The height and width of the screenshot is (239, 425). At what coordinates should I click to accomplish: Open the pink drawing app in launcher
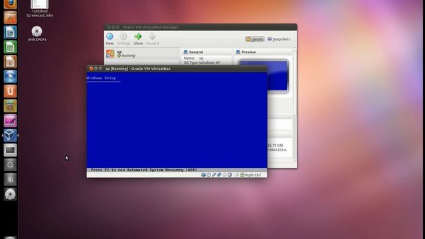[x=11, y=120]
